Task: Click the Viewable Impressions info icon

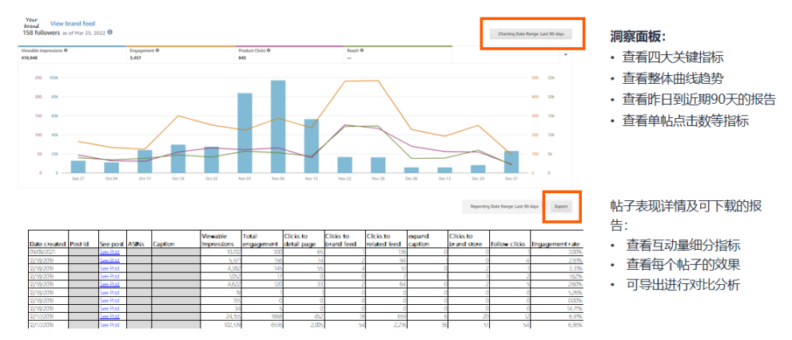Action: (x=66, y=50)
